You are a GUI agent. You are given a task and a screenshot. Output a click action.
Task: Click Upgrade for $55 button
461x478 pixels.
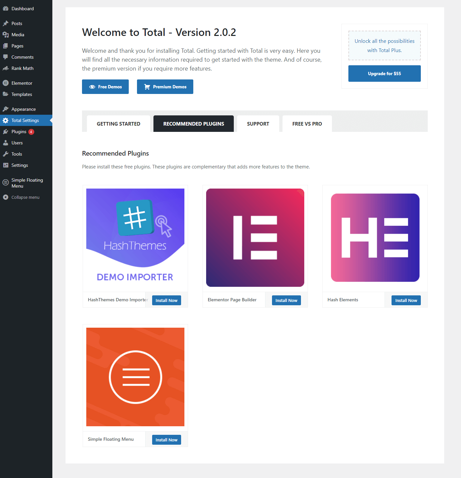point(385,74)
